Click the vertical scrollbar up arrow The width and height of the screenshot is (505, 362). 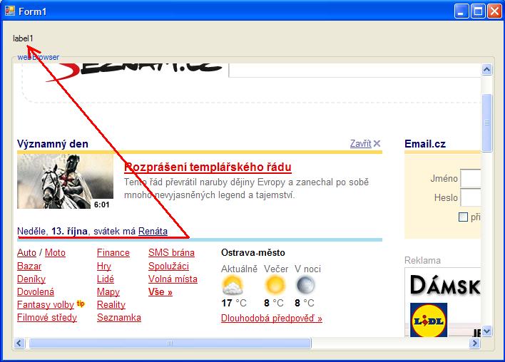pos(486,70)
